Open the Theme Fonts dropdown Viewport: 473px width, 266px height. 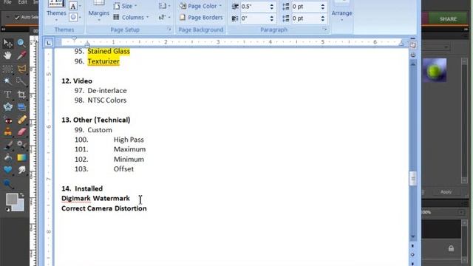(75, 6)
